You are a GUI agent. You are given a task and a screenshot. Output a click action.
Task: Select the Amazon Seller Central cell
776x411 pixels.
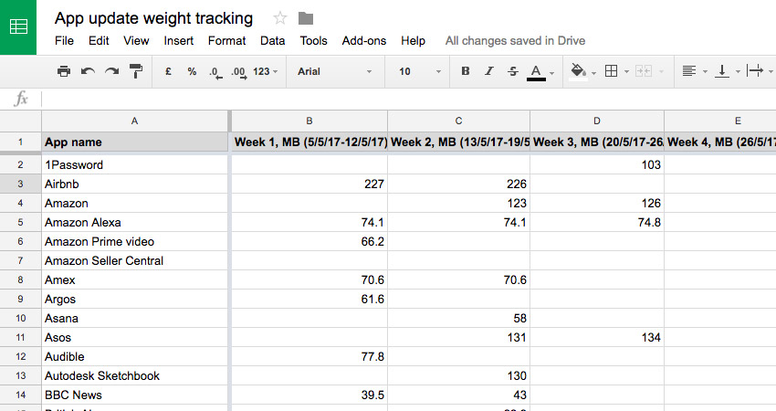click(134, 260)
